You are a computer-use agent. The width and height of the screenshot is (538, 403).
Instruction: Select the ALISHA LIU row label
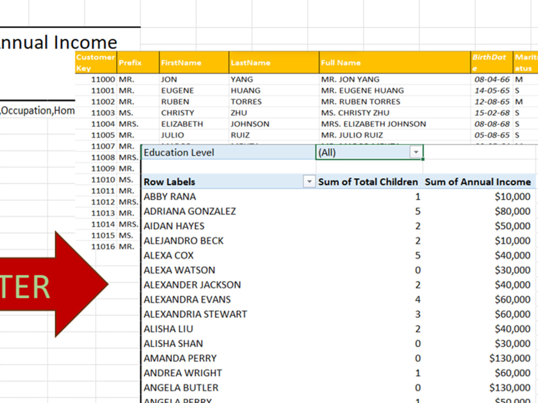coord(168,329)
